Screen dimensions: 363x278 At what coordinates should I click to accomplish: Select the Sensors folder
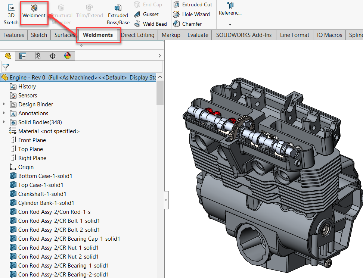pos(24,96)
